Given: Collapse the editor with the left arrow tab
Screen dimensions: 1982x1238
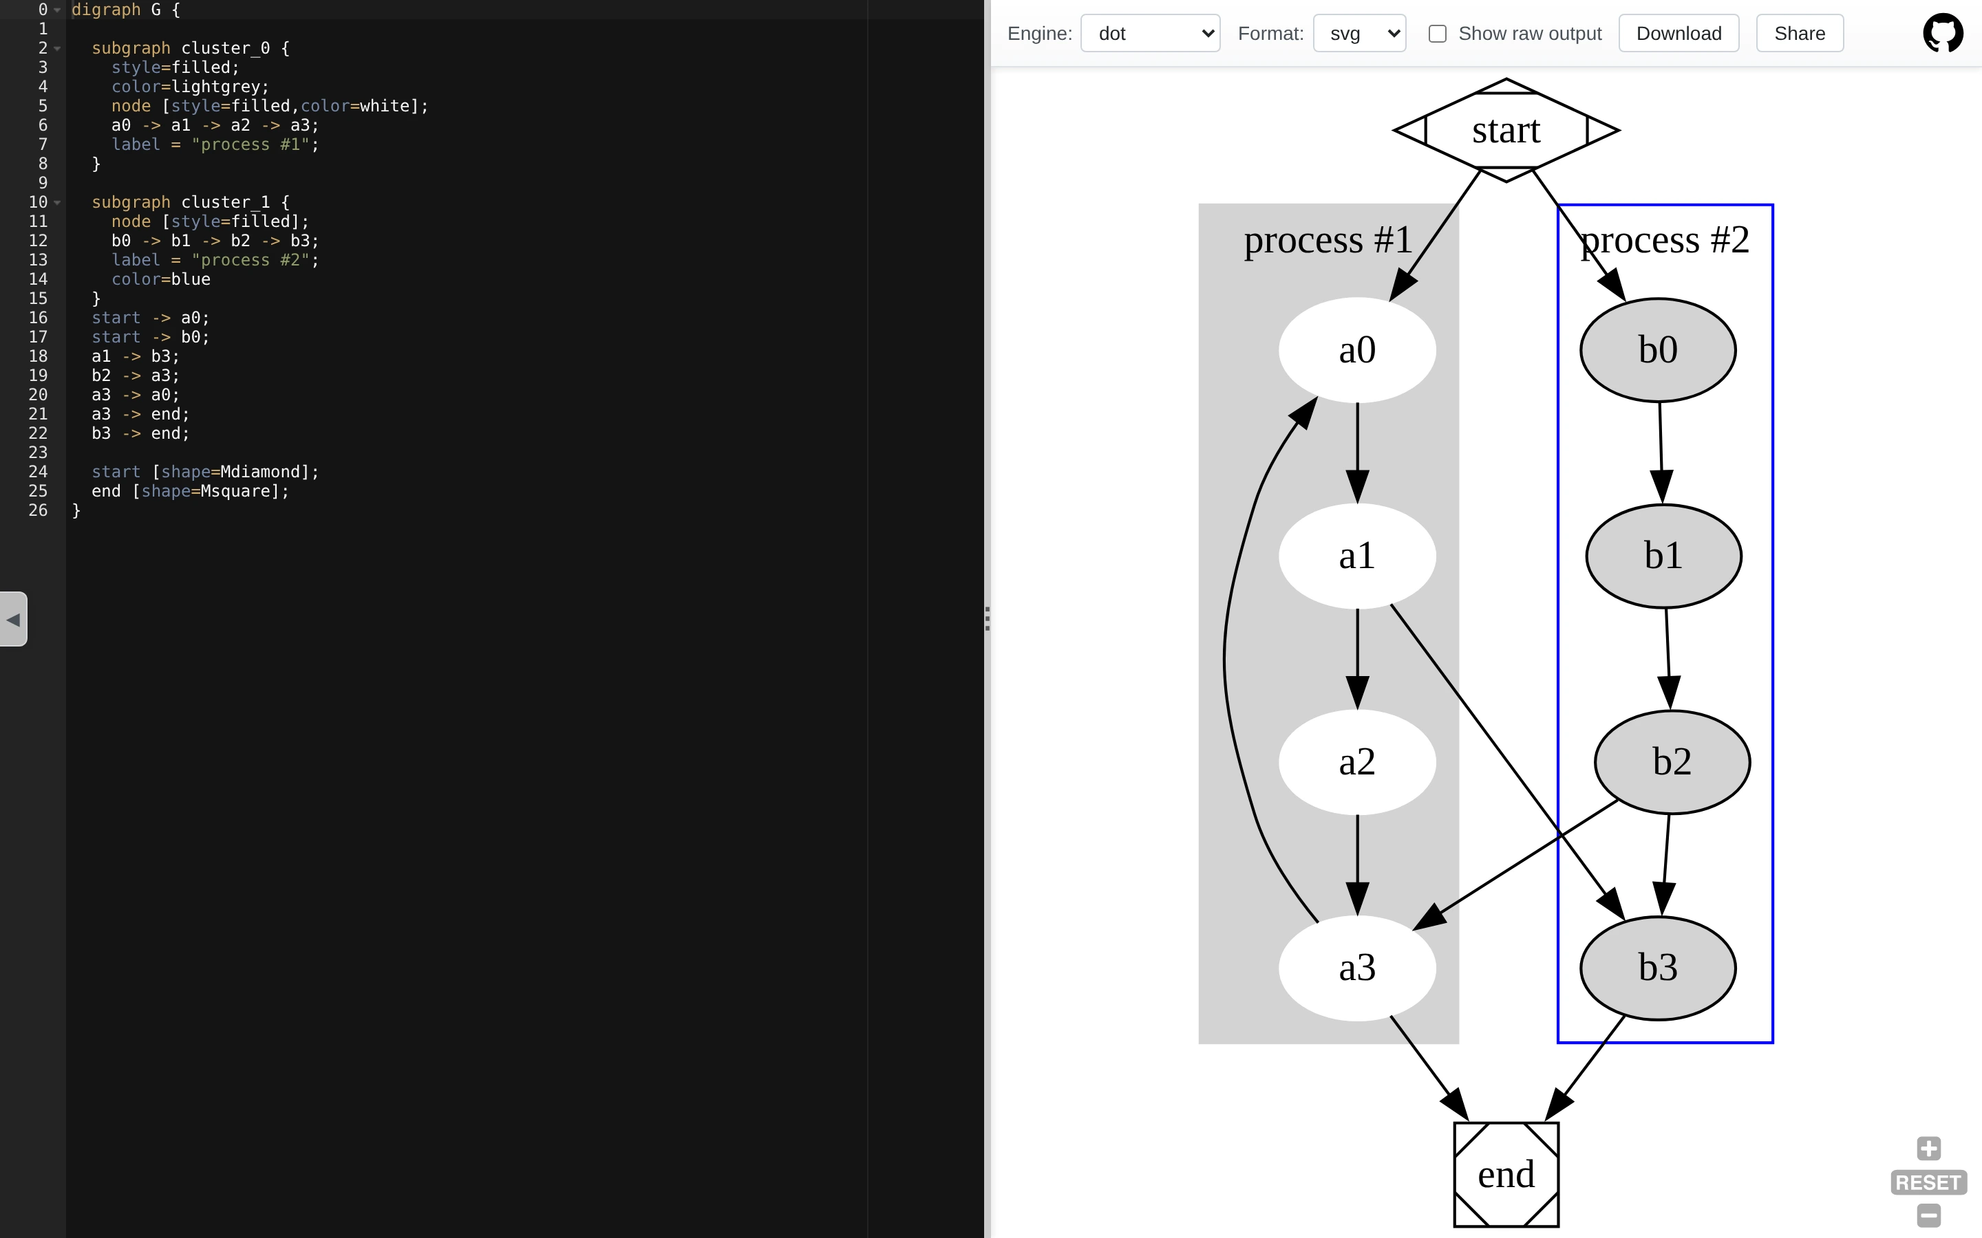Looking at the screenshot, I should click(13, 619).
